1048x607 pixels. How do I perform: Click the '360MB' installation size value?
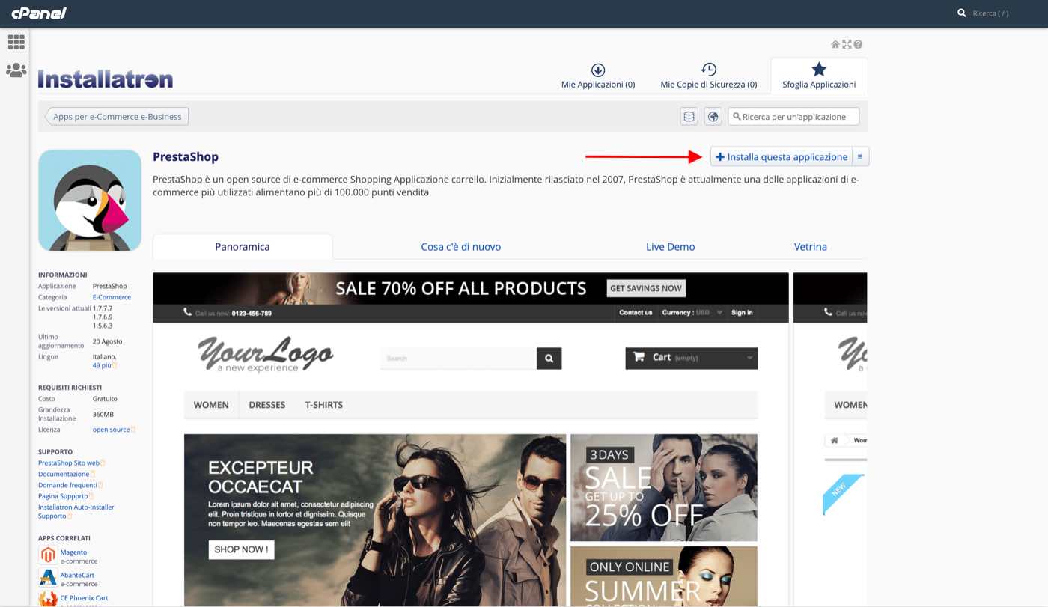pos(103,415)
